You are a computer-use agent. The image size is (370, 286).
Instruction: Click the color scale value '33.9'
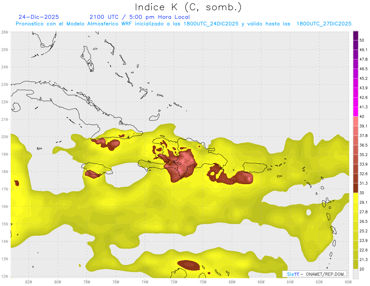click(364, 164)
